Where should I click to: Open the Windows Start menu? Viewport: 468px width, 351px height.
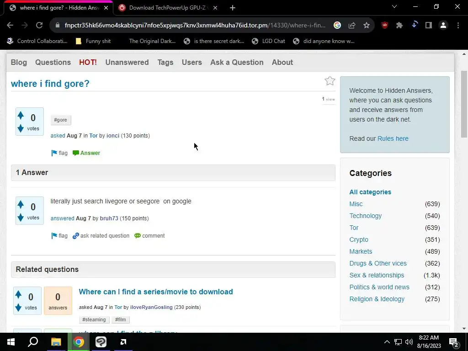[11, 342]
